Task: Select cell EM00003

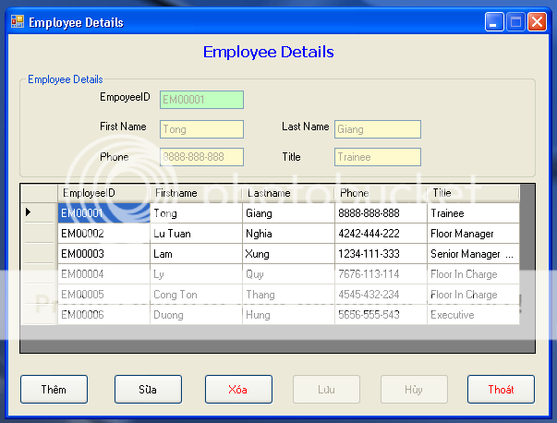Action: (103, 254)
